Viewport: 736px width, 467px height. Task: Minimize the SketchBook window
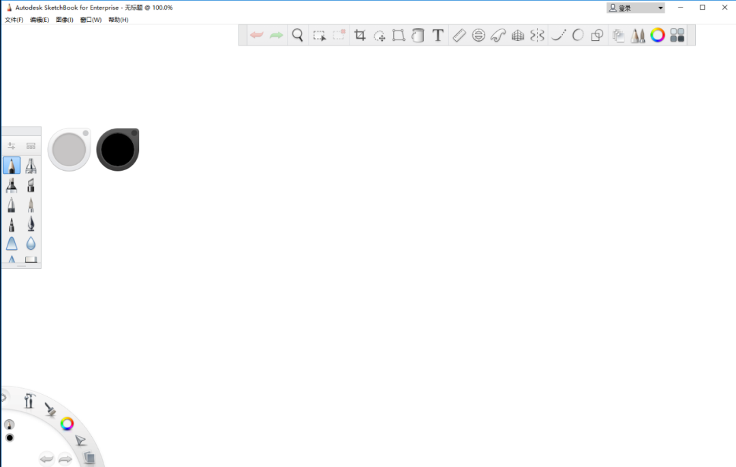(681, 7)
